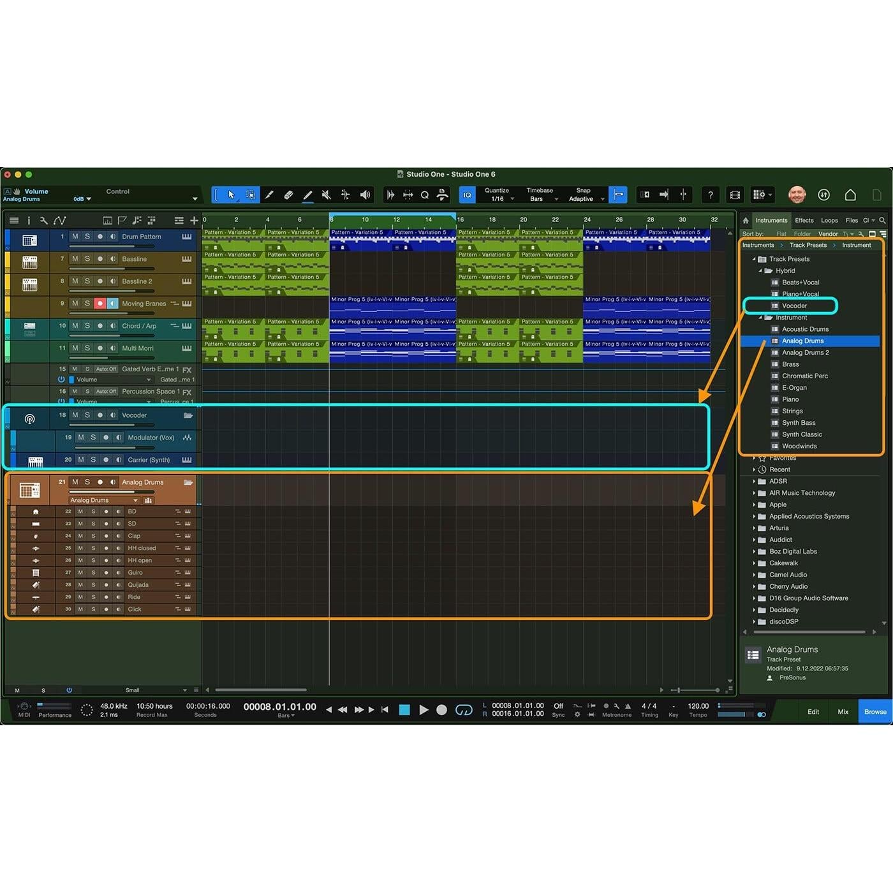893x893 pixels.
Task: Open the Loops browser tab
Action: (829, 220)
